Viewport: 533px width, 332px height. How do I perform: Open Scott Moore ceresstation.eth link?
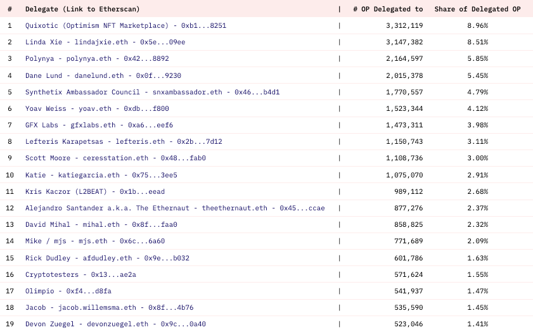[115, 158]
